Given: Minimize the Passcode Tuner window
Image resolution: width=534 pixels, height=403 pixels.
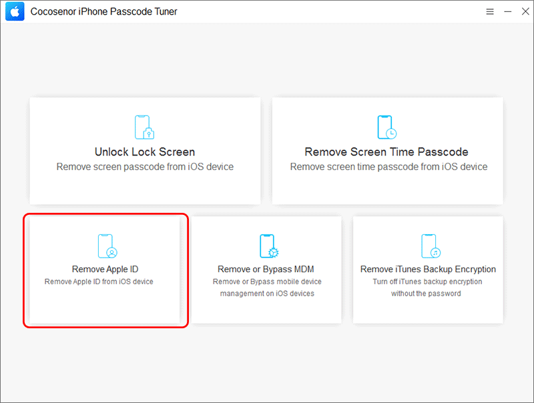Looking at the screenshot, I should click(508, 11).
